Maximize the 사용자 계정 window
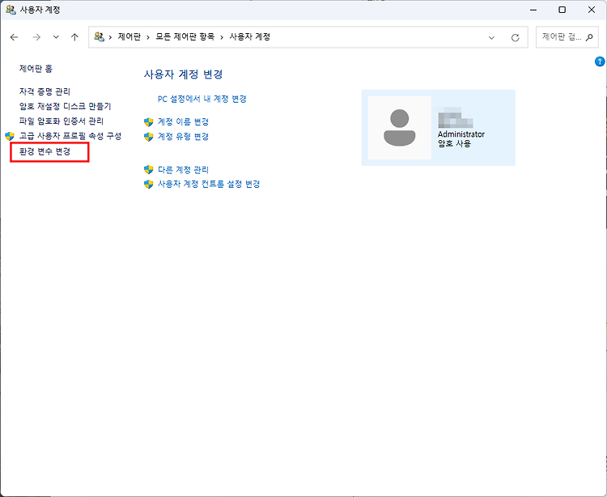This screenshot has width=607, height=497. (x=562, y=10)
